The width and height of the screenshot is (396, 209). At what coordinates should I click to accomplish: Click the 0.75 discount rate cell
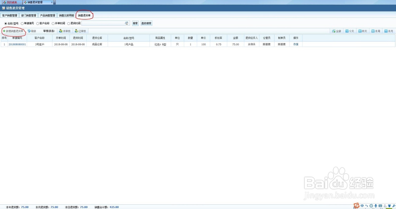[219, 44]
